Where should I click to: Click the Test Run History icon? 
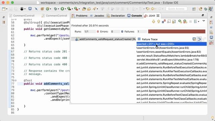(196, 22)
